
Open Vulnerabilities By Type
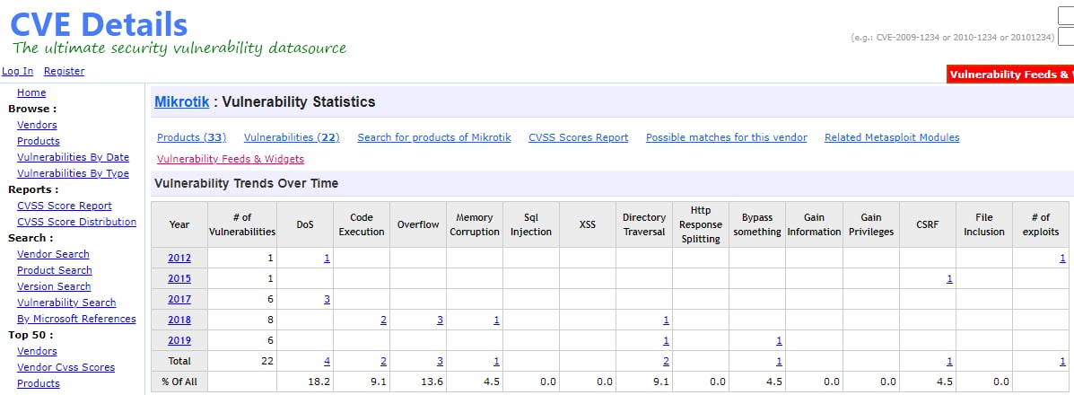pos(74,173)
